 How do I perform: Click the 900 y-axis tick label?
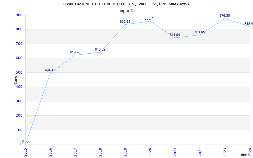[19, 15]
